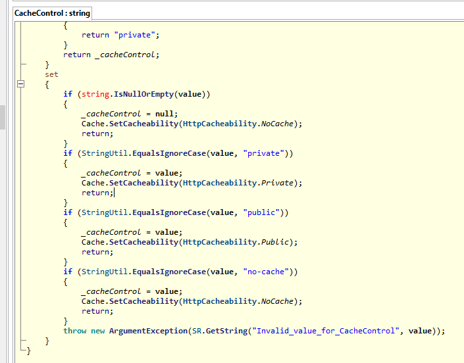This screenshot has width=464, height=363.
Task: Click the SR class reference
Action: coord(197,331)
